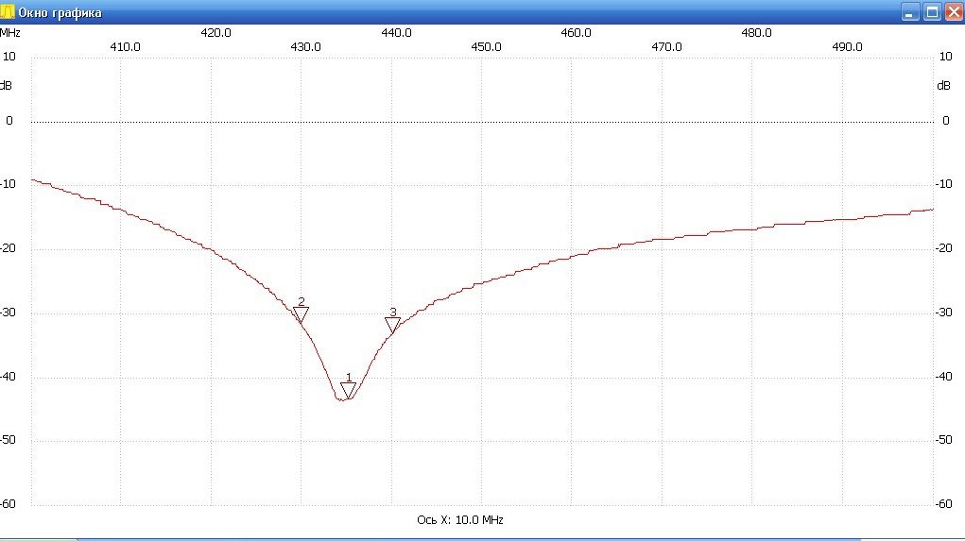Click the dB label on left axis
965x541 pixels.
[8, 86]
